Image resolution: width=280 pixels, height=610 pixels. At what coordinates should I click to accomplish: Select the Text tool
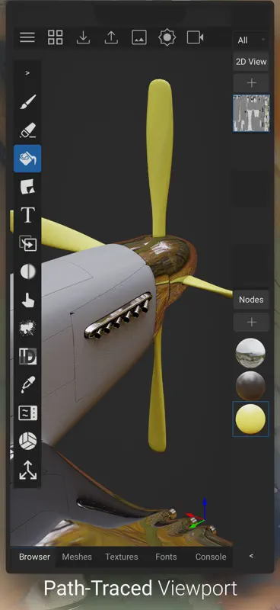[27, 215]
